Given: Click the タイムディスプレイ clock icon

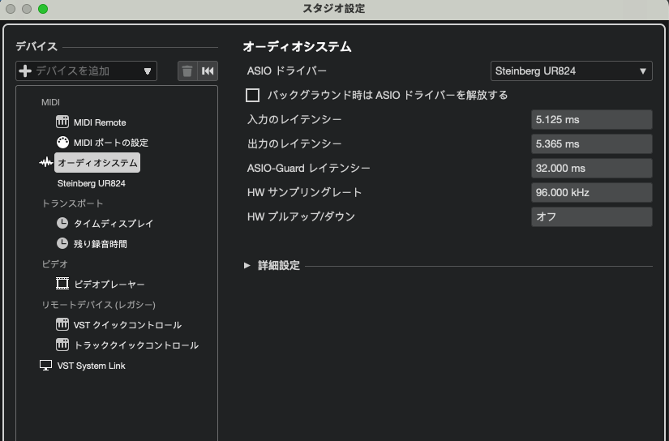Looking at the screenshot, I should [62, 223].
